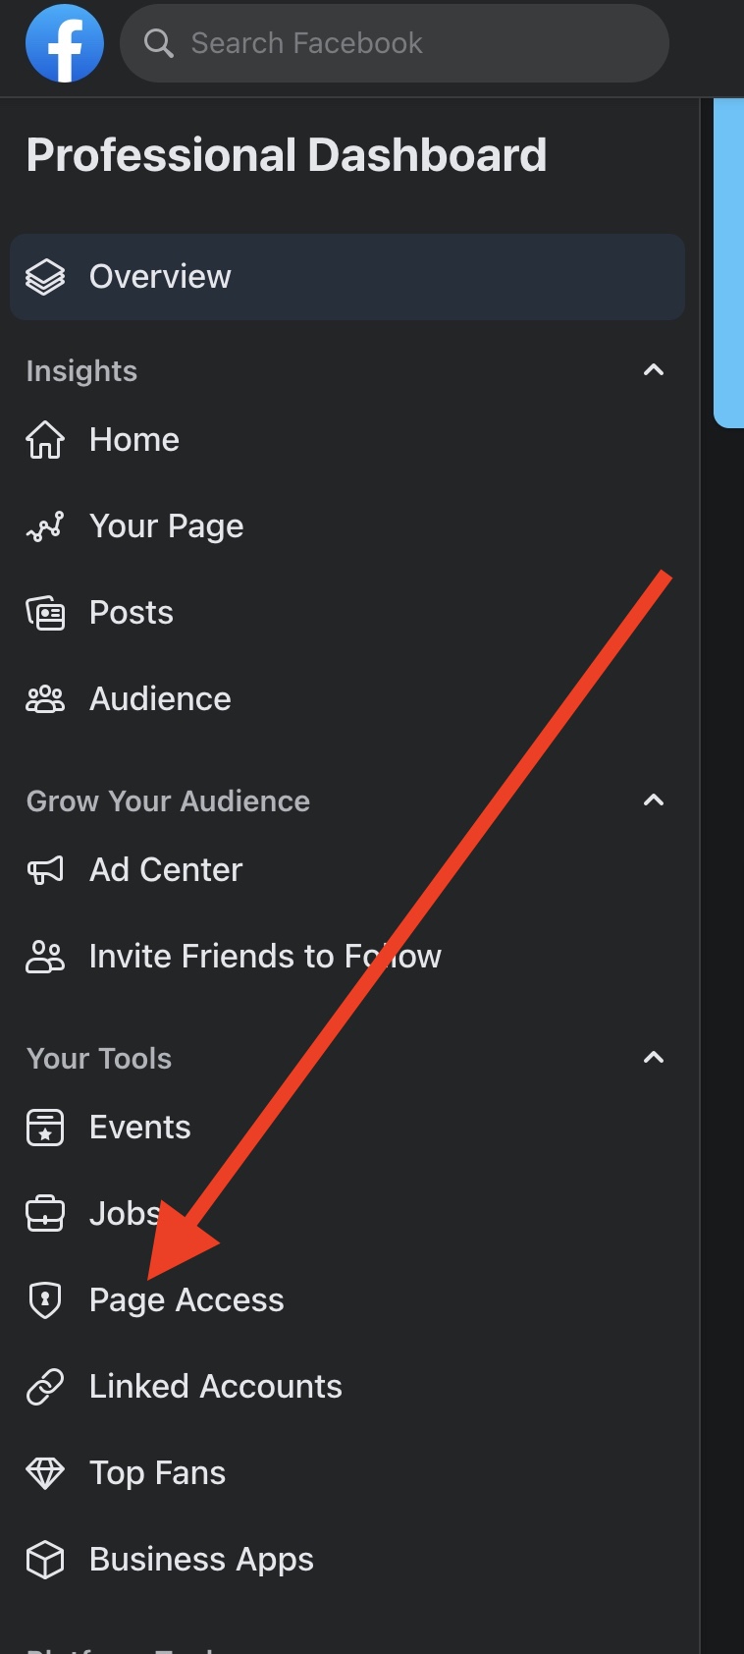Click the Facebook logo icon
This screenshot has height=1654, width=744.
65,43
